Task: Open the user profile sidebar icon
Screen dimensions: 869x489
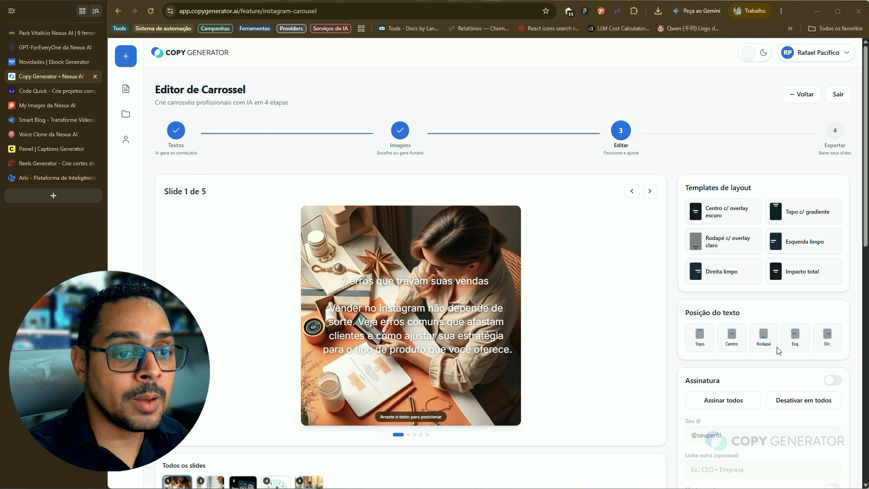Action: click(126, 139)
